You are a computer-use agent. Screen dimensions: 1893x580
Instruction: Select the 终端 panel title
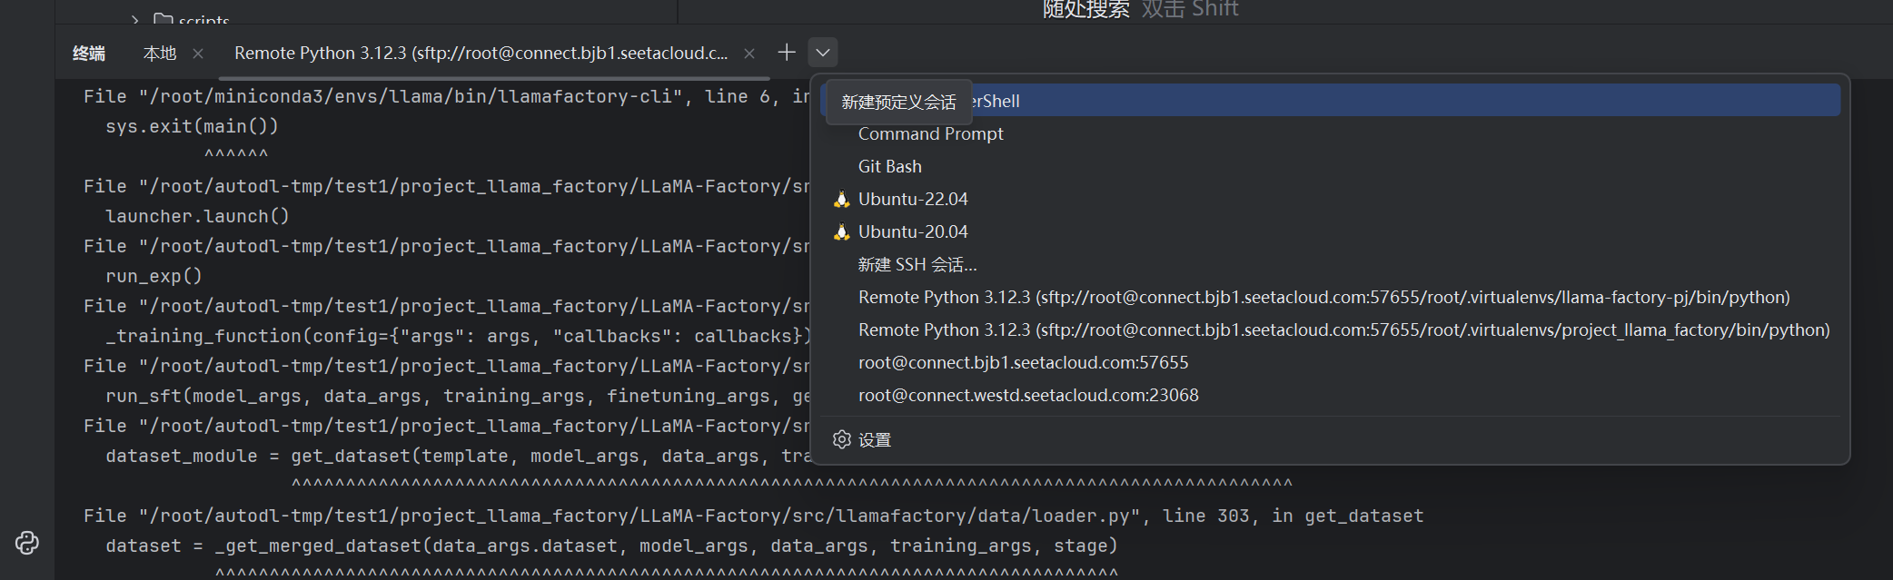pyautogui.click(x=89, y=54)
